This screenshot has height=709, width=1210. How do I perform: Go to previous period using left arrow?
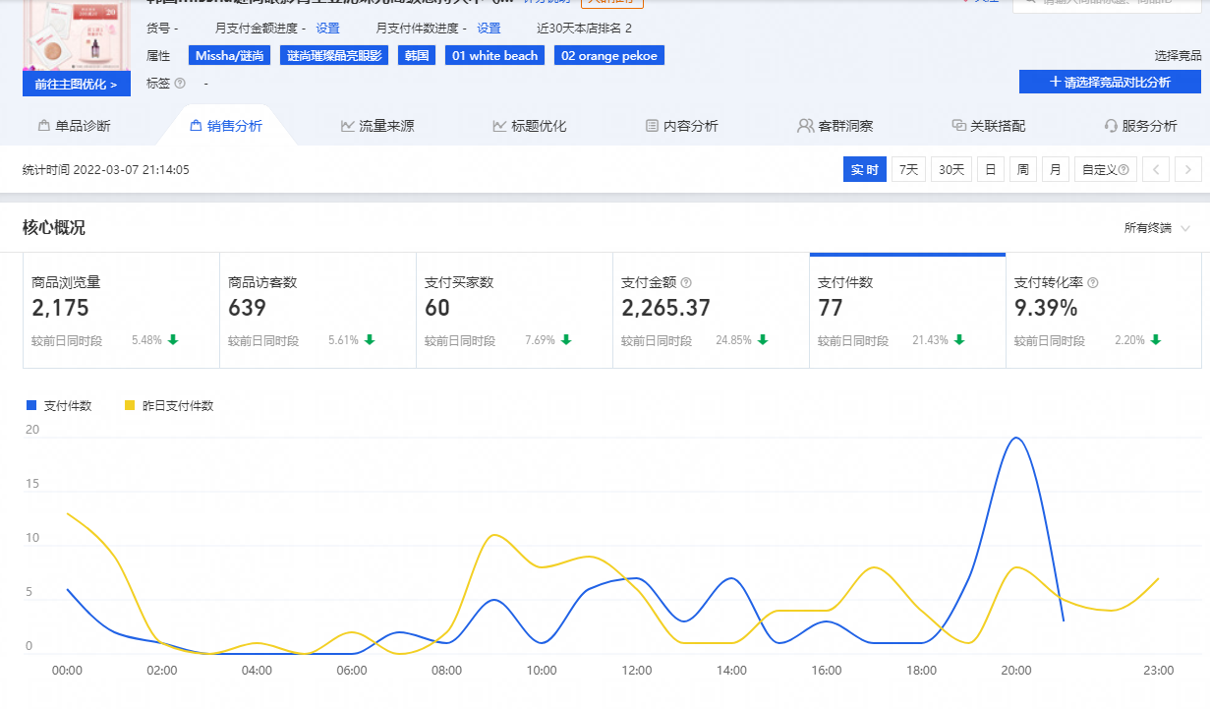pos(1156,170)
